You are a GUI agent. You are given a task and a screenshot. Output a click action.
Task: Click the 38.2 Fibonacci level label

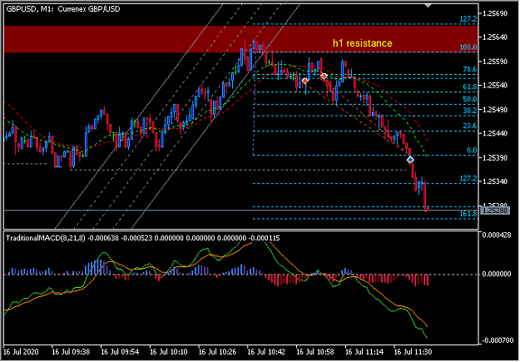[x=470, y=111]
